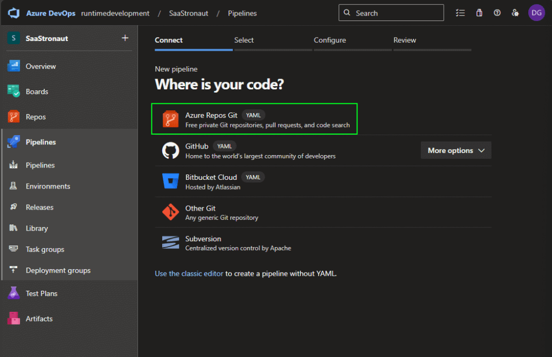Switch to the Select step tab
The height and width of the screenshot is (357, 552).
click(x=244, y=40)
